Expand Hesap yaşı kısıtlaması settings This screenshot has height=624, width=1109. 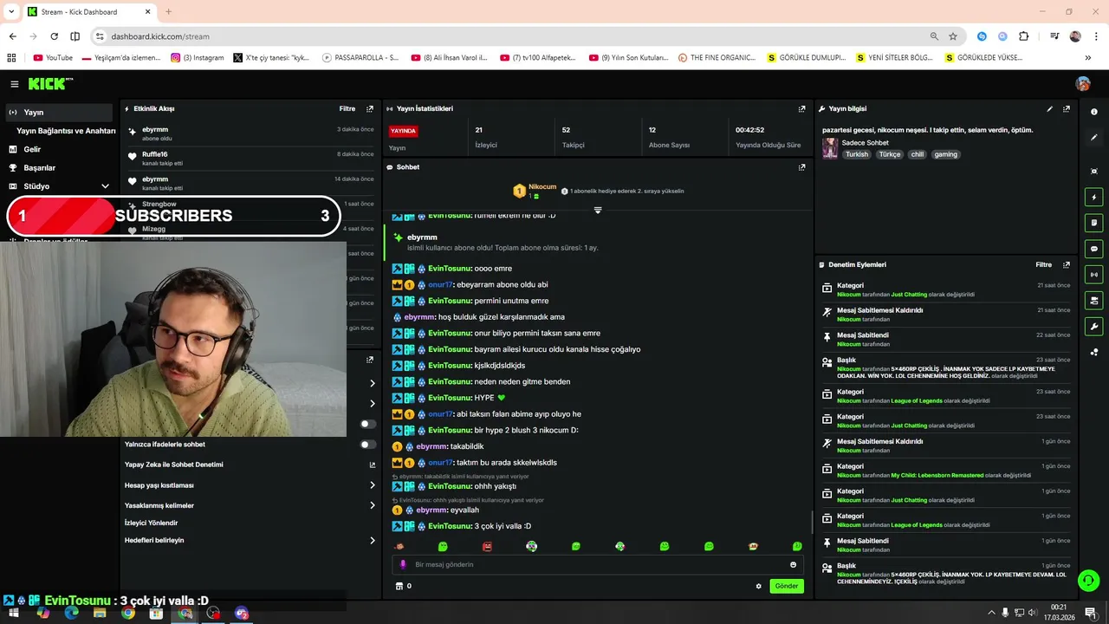point(373,485)
